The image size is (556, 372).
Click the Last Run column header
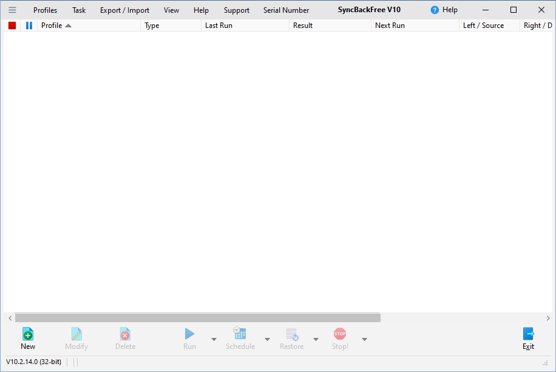[x=219, y=26]
